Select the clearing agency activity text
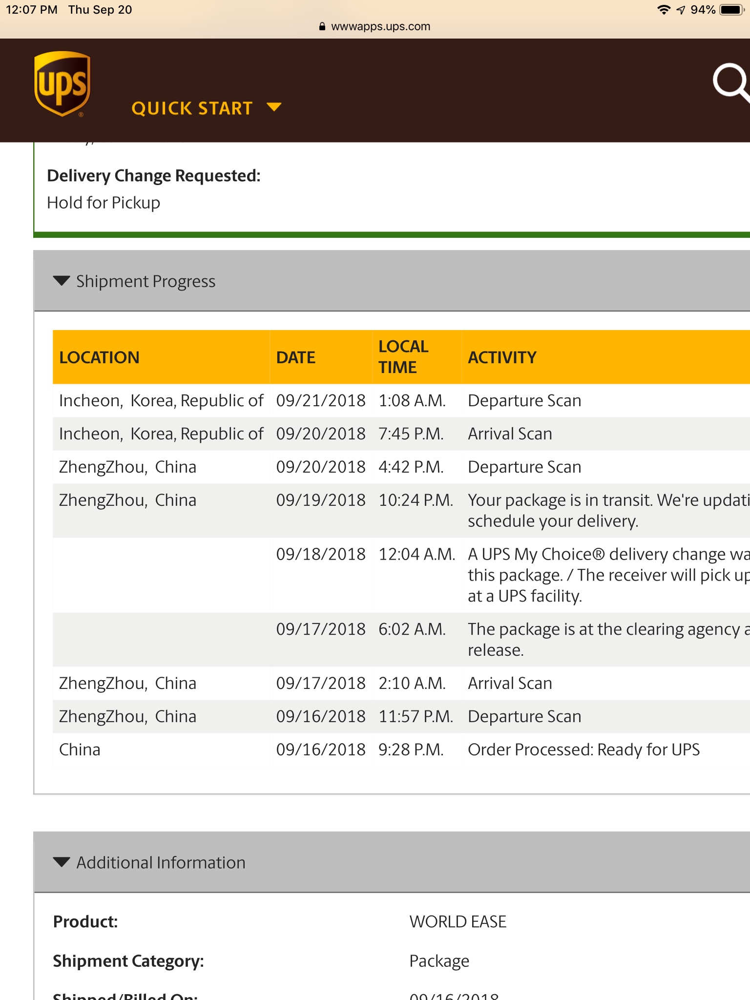Image resolution: width=750 pixels, height=1000 pixels. (609, 640)
